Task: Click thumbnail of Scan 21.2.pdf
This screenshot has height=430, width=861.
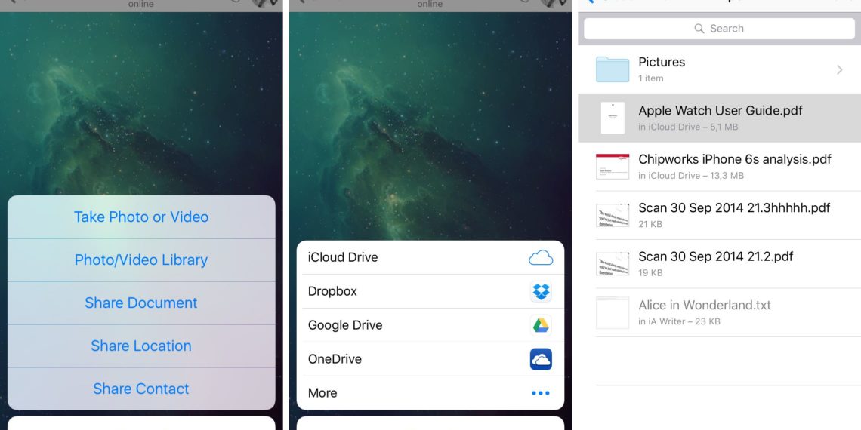Action: [613, 263]
